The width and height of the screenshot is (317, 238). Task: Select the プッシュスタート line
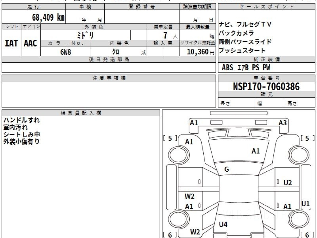(242, 51)
